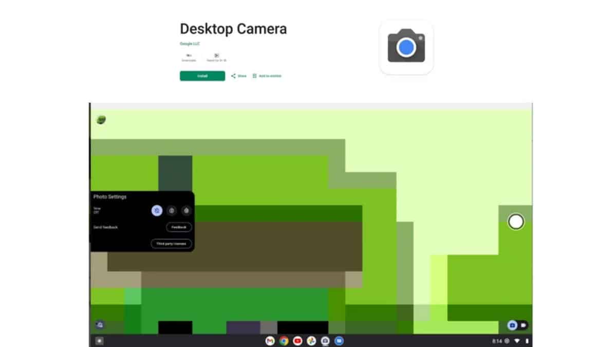Screen dimensions: 616x347
Task: Switch to video mode in the camera
Action: pos(524,325)
